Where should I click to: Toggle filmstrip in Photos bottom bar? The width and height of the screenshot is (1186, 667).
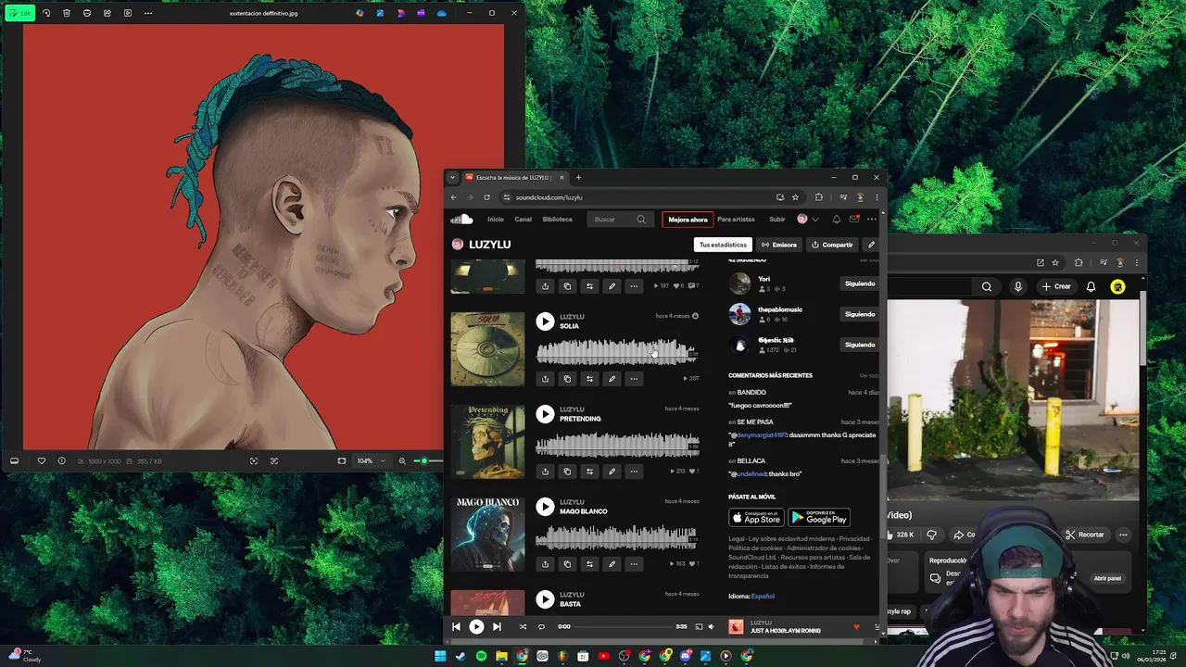click(14, 460)
